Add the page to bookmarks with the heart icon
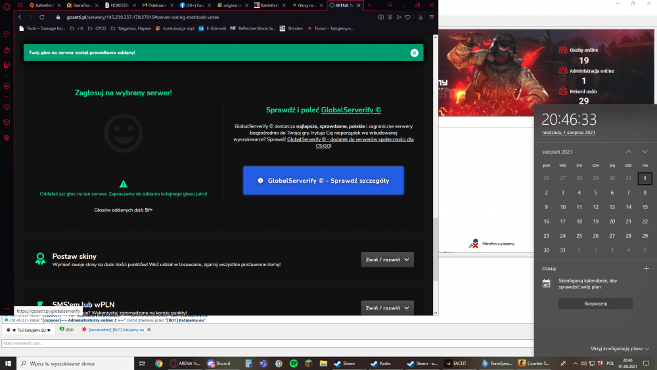This screenshot has width=657, height=370. pyautogui.click(x=408, y=17)
